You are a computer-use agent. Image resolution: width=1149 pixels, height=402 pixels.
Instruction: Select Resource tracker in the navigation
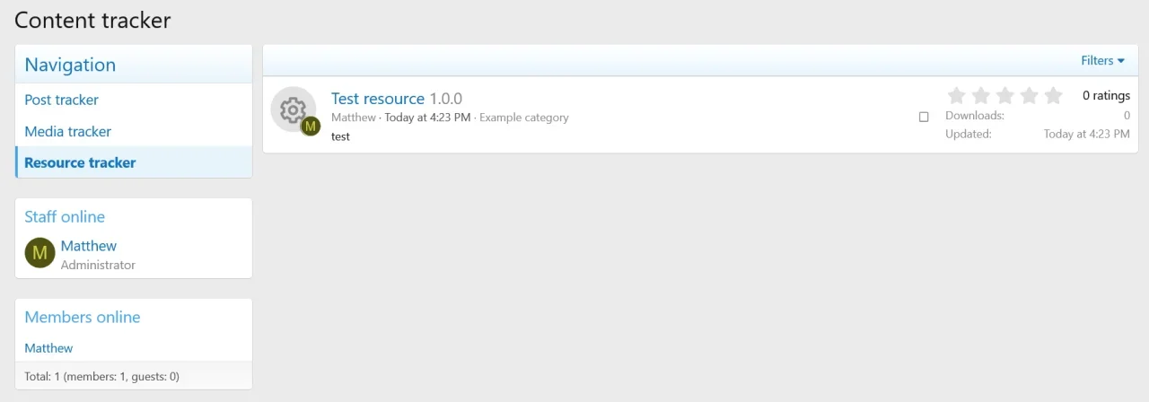80,162
